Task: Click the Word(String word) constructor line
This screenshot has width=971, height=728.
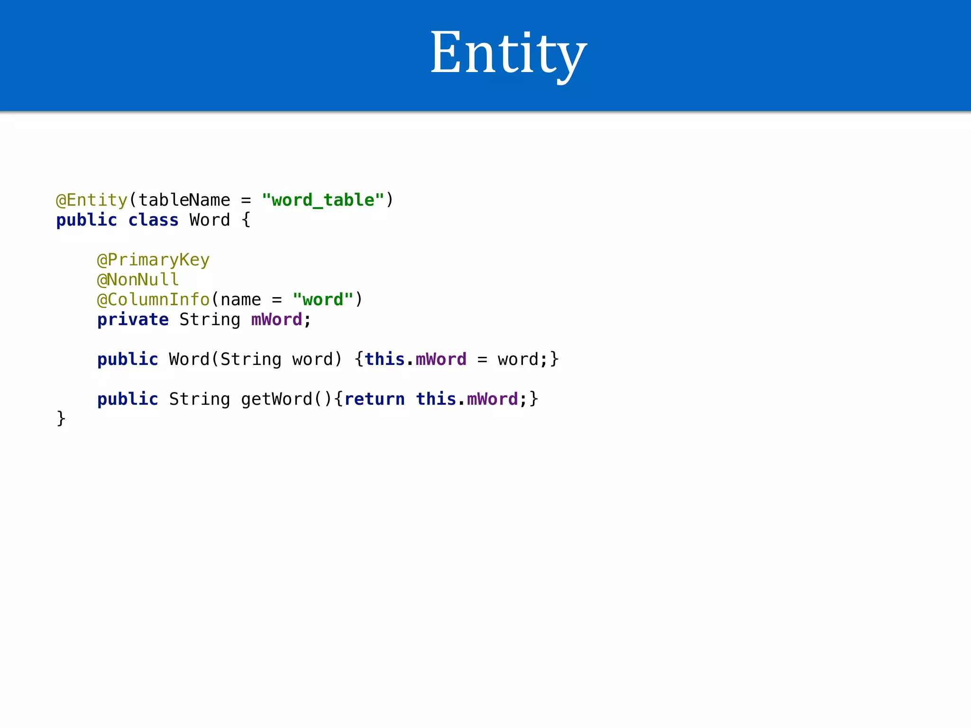Action: [x=328, y=359]
